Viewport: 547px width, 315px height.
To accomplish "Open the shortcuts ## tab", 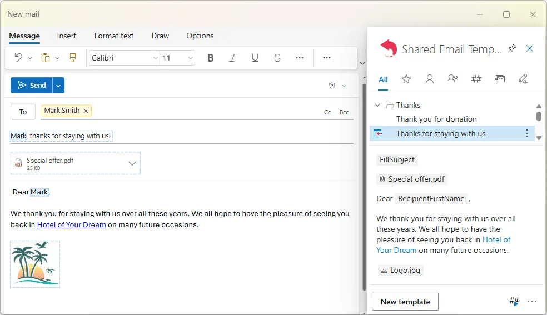I will click(476, 79).
